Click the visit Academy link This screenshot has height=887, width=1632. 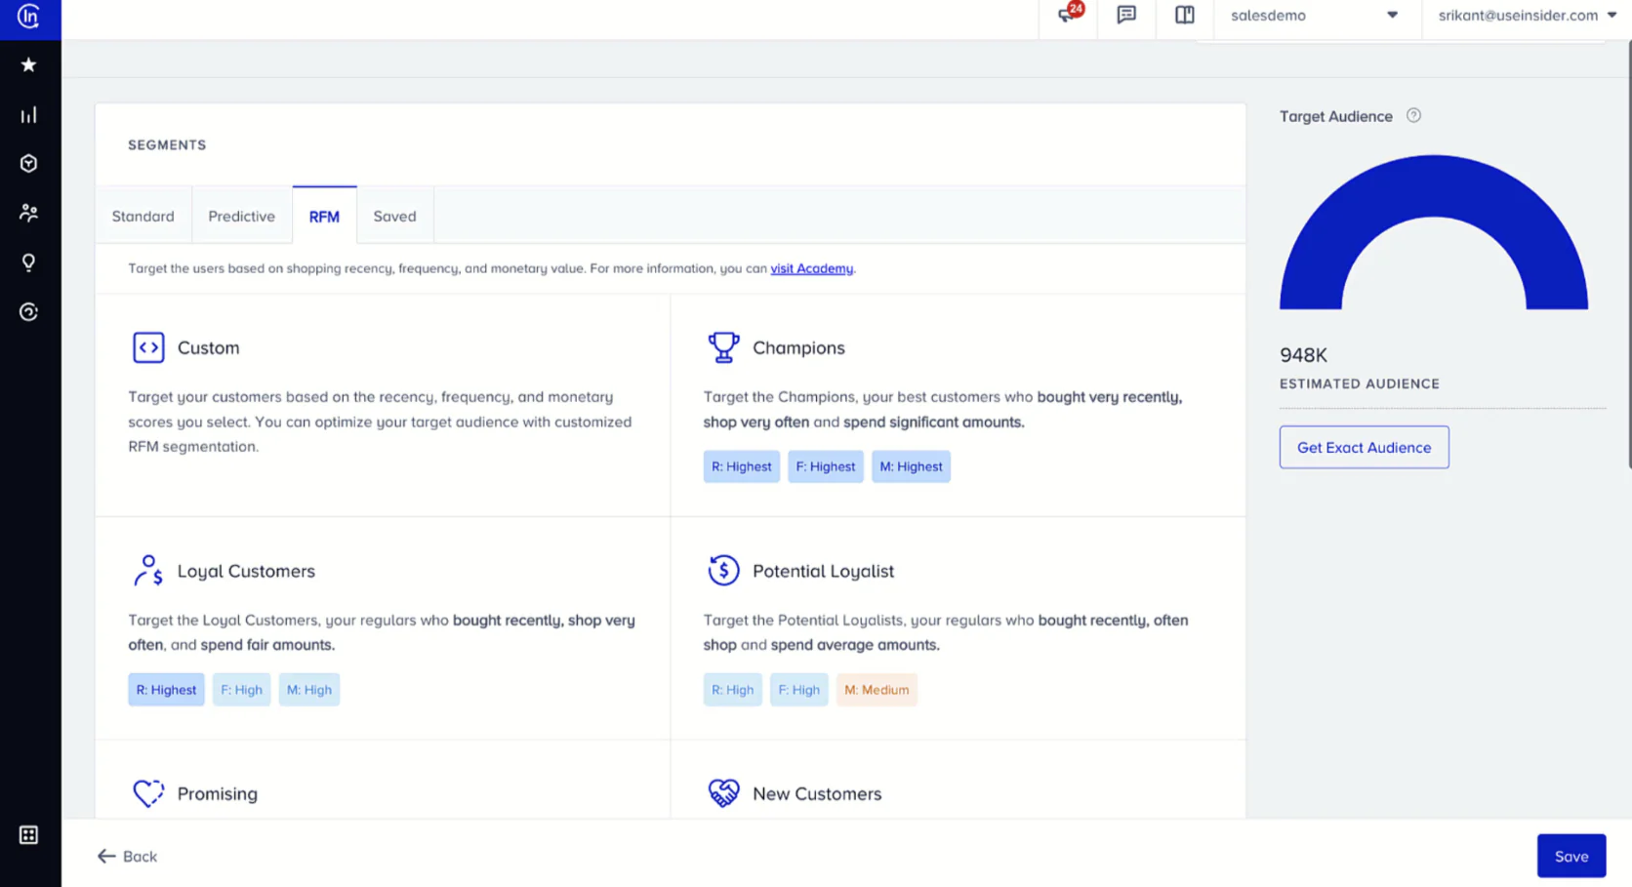[x=811, y=268]
